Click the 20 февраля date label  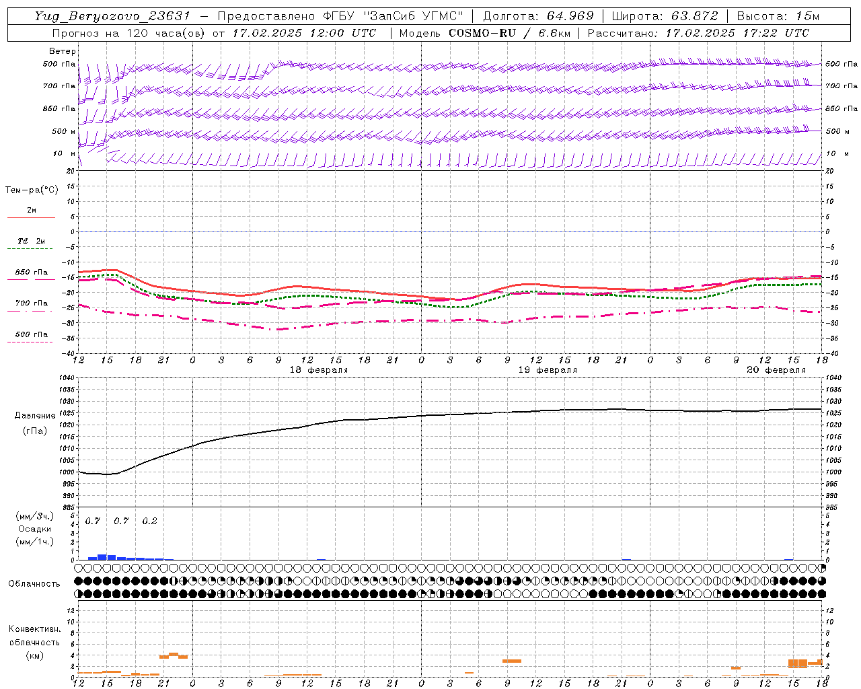776,370
